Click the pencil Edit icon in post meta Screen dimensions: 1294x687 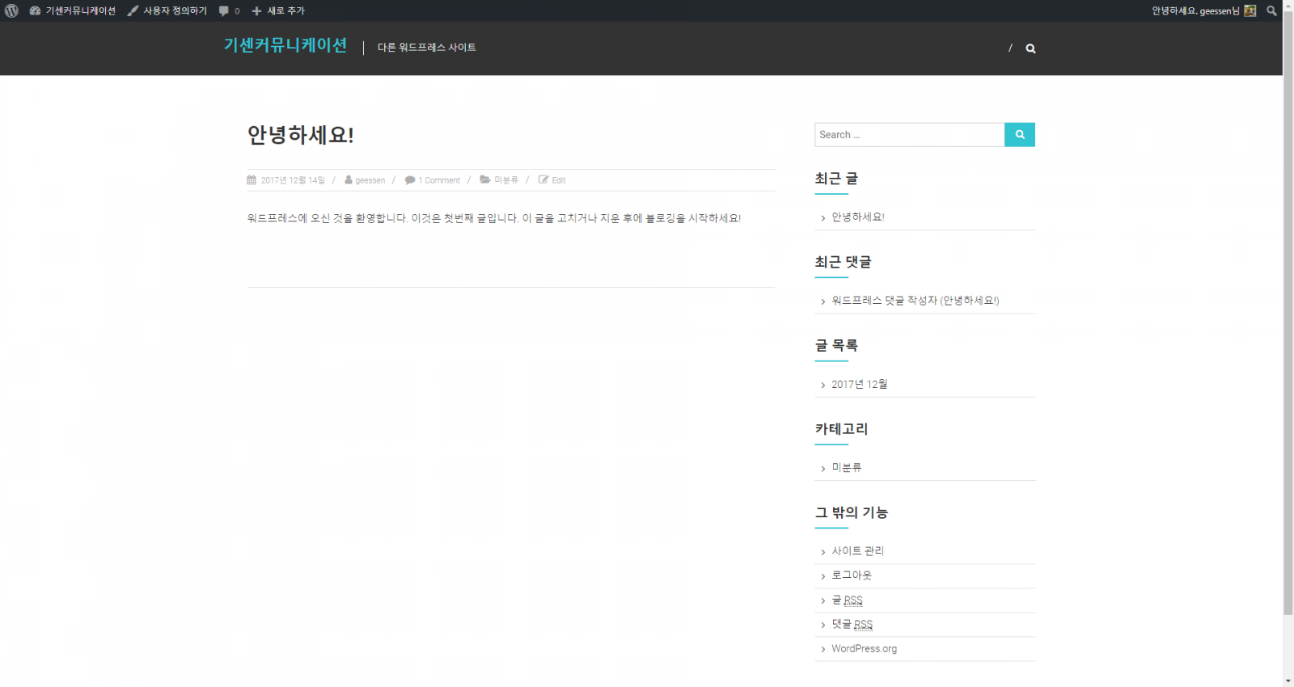tap(543, 179)
